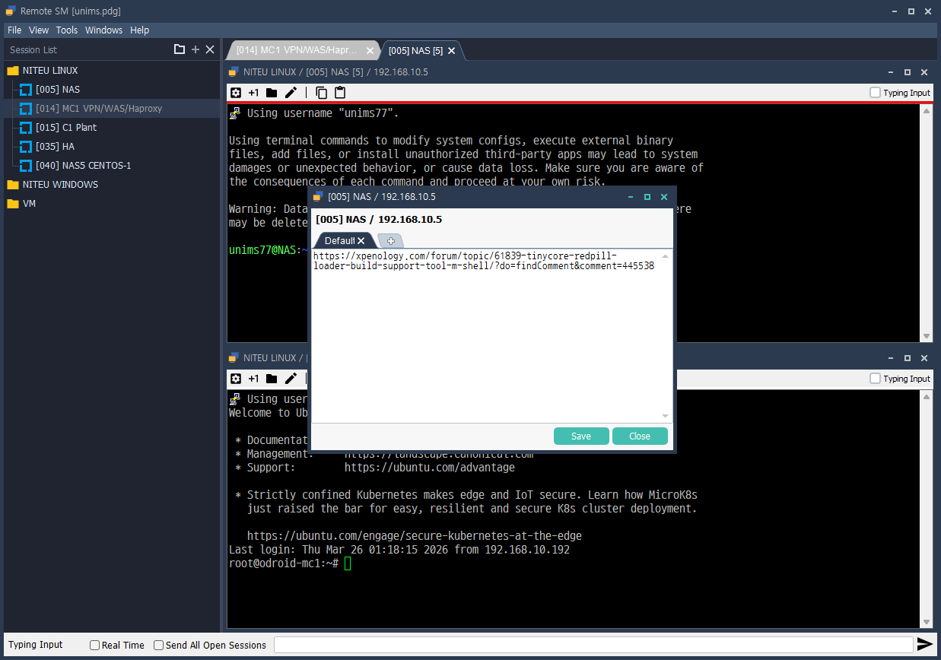Click the top terminal's vertical scrollbar

coord(926,221)
